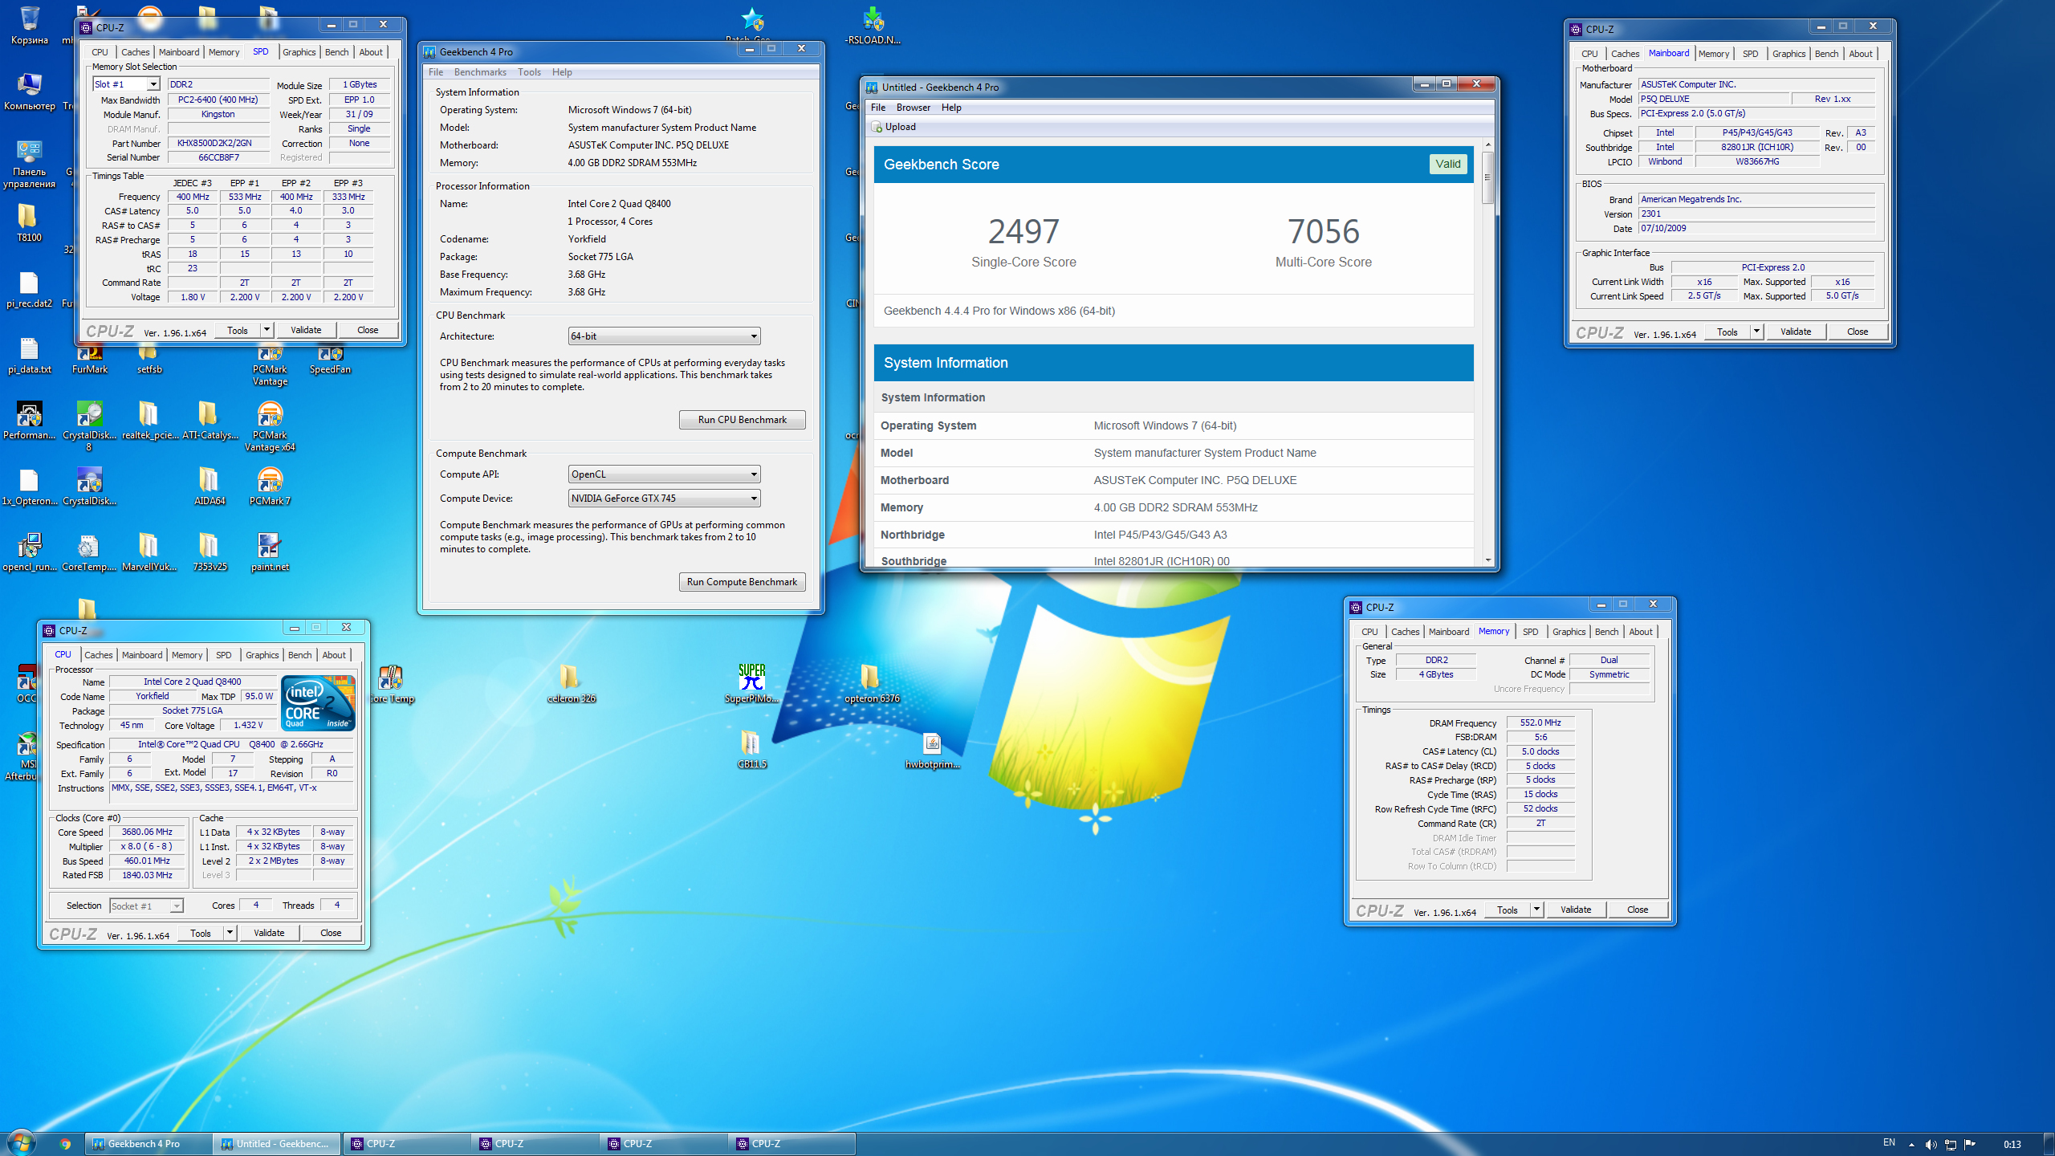Click the 7056 Multi-Core Score value

coord(1324,232)
